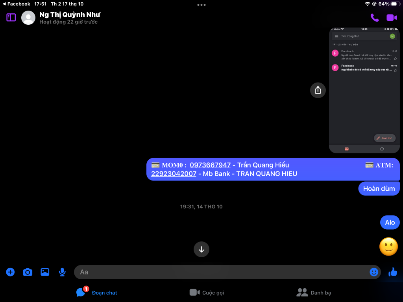
Task: Tap the account number 22923042007 link
Action: pos(174,173)
